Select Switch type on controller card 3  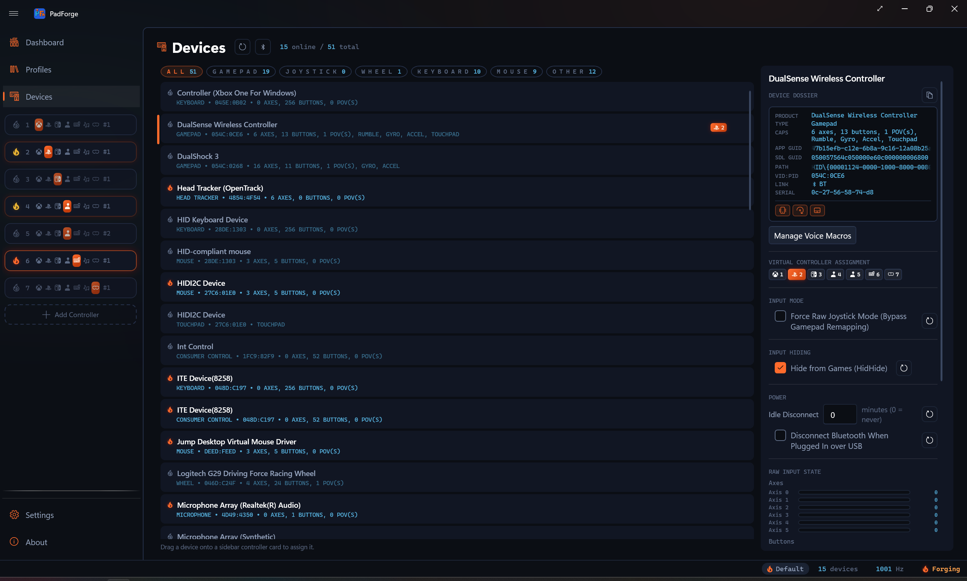click(x=57, y=179)
